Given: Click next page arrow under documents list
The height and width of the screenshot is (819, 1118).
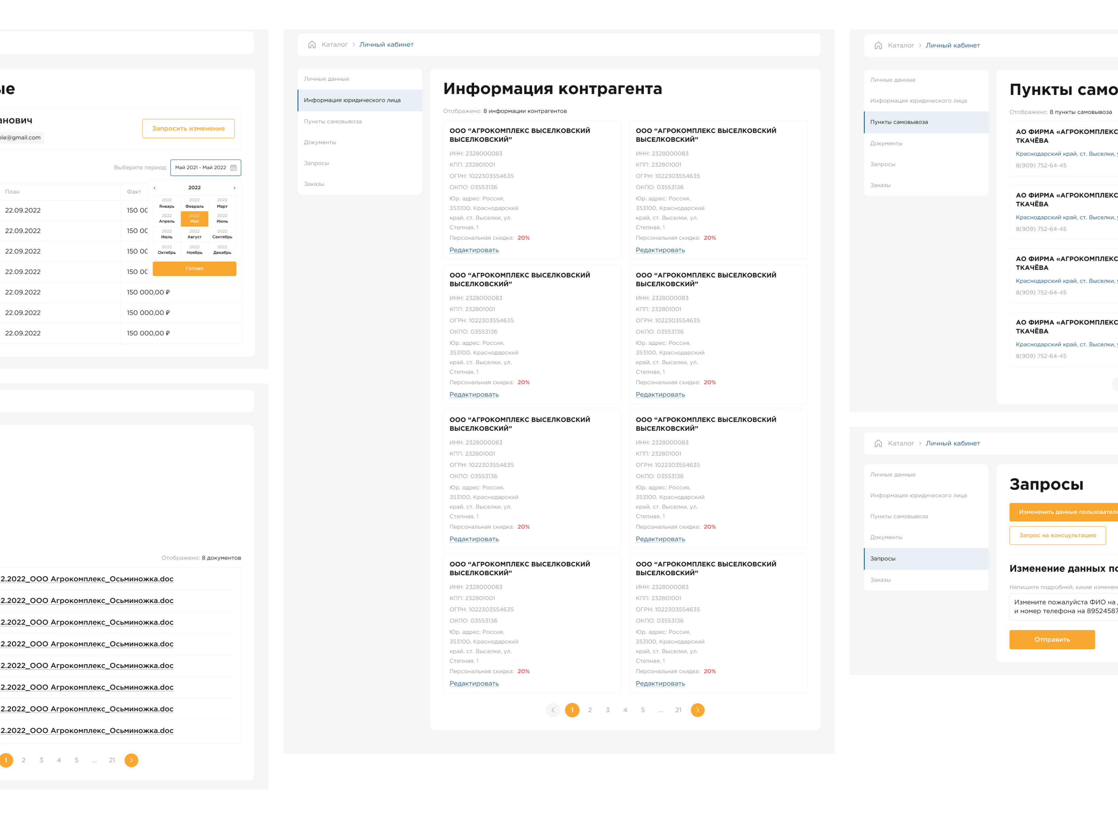Looking at the screenshot, I should (131, 760).
